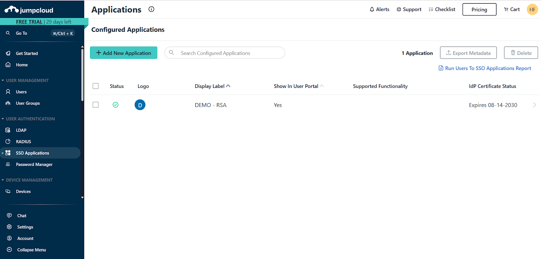Open the Applications info icon
This screenshot has width=541, height=259.
(x=151, y=9)
